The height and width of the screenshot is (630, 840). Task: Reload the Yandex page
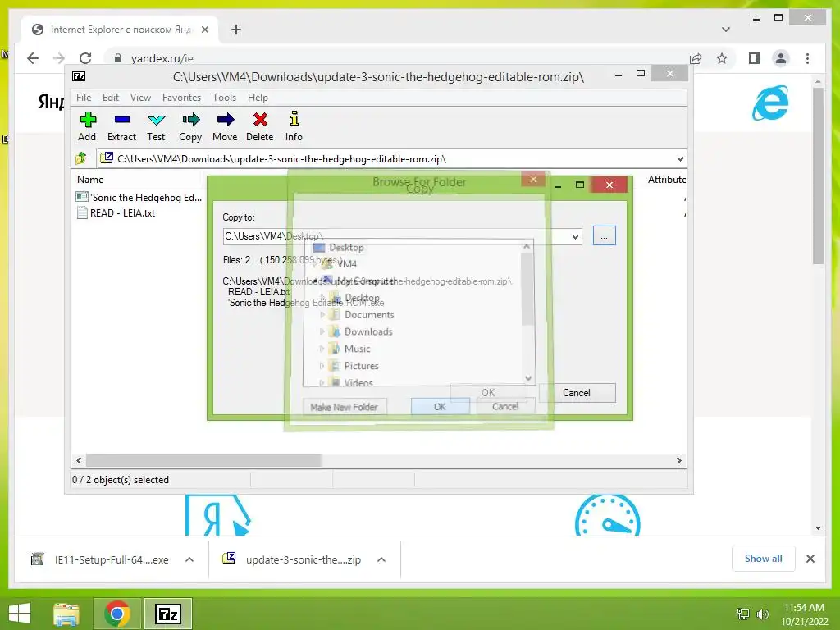[x=85, y=58]
